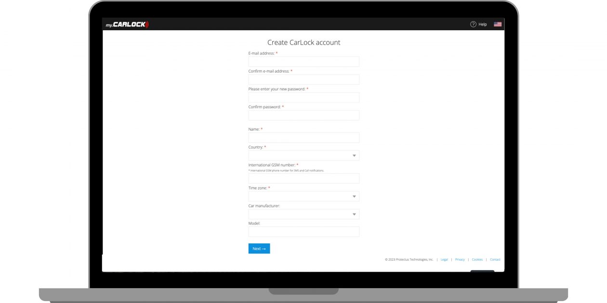The image size is (607, 303).
Task: Click the Next button
Action: click(259, 249)
